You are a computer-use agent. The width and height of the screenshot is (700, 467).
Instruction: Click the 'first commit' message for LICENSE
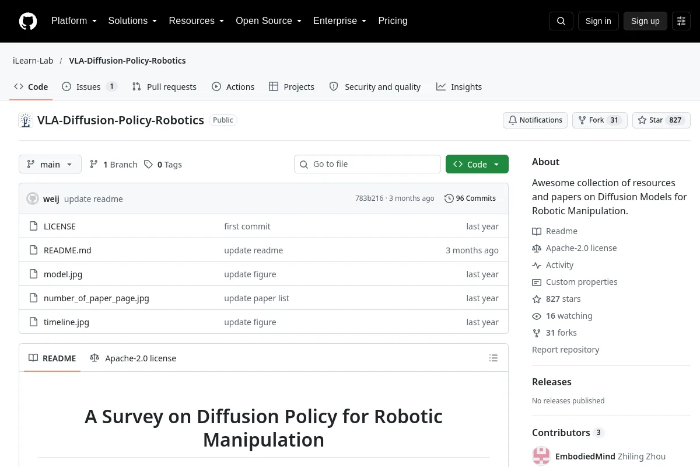[x=247, y=226]
